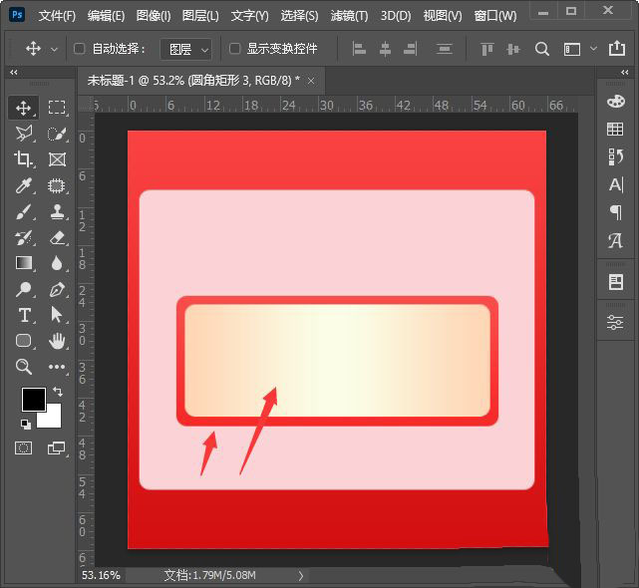
Task: Select the Horizontal Type tool
Action: pos(25,315)
